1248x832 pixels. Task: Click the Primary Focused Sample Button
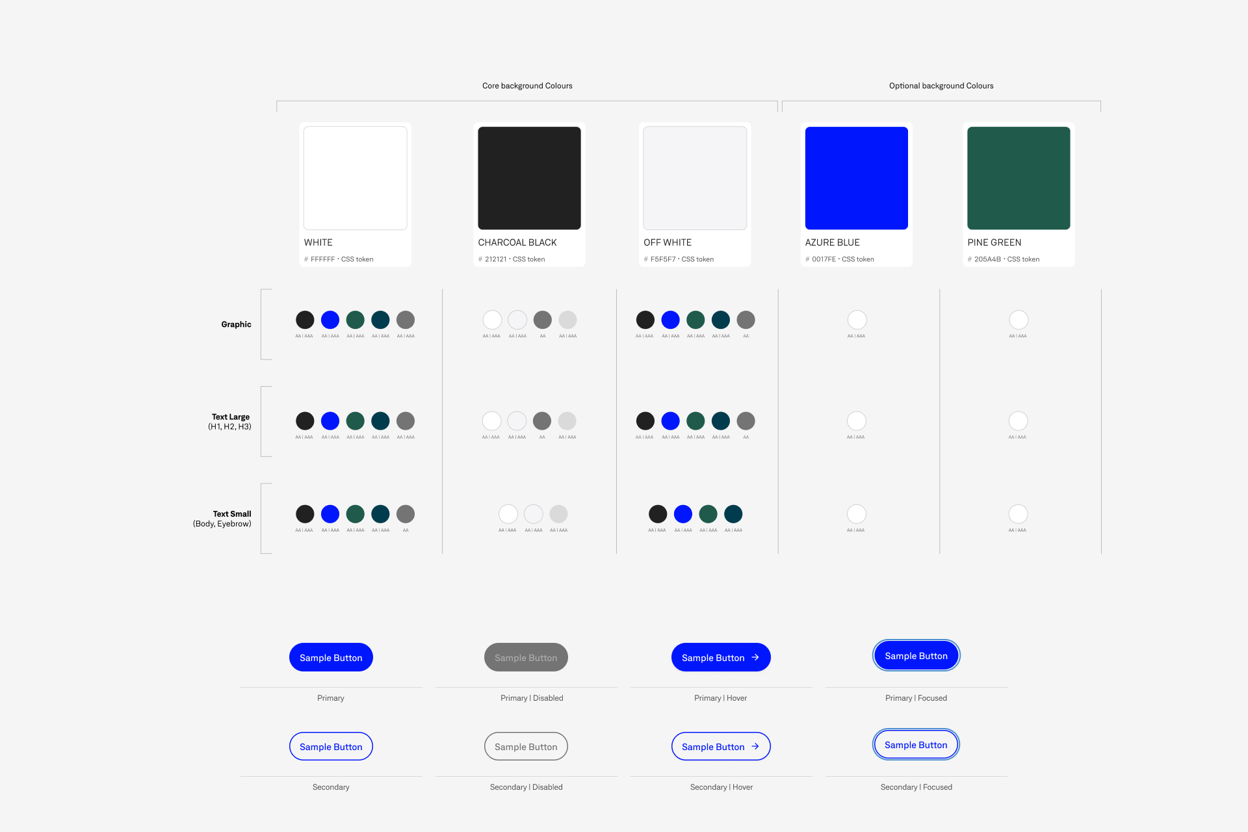[916, 655]
